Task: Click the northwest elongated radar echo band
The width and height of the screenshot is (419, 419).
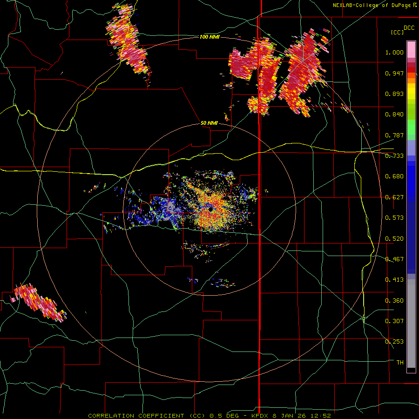Action: (128, 40)
